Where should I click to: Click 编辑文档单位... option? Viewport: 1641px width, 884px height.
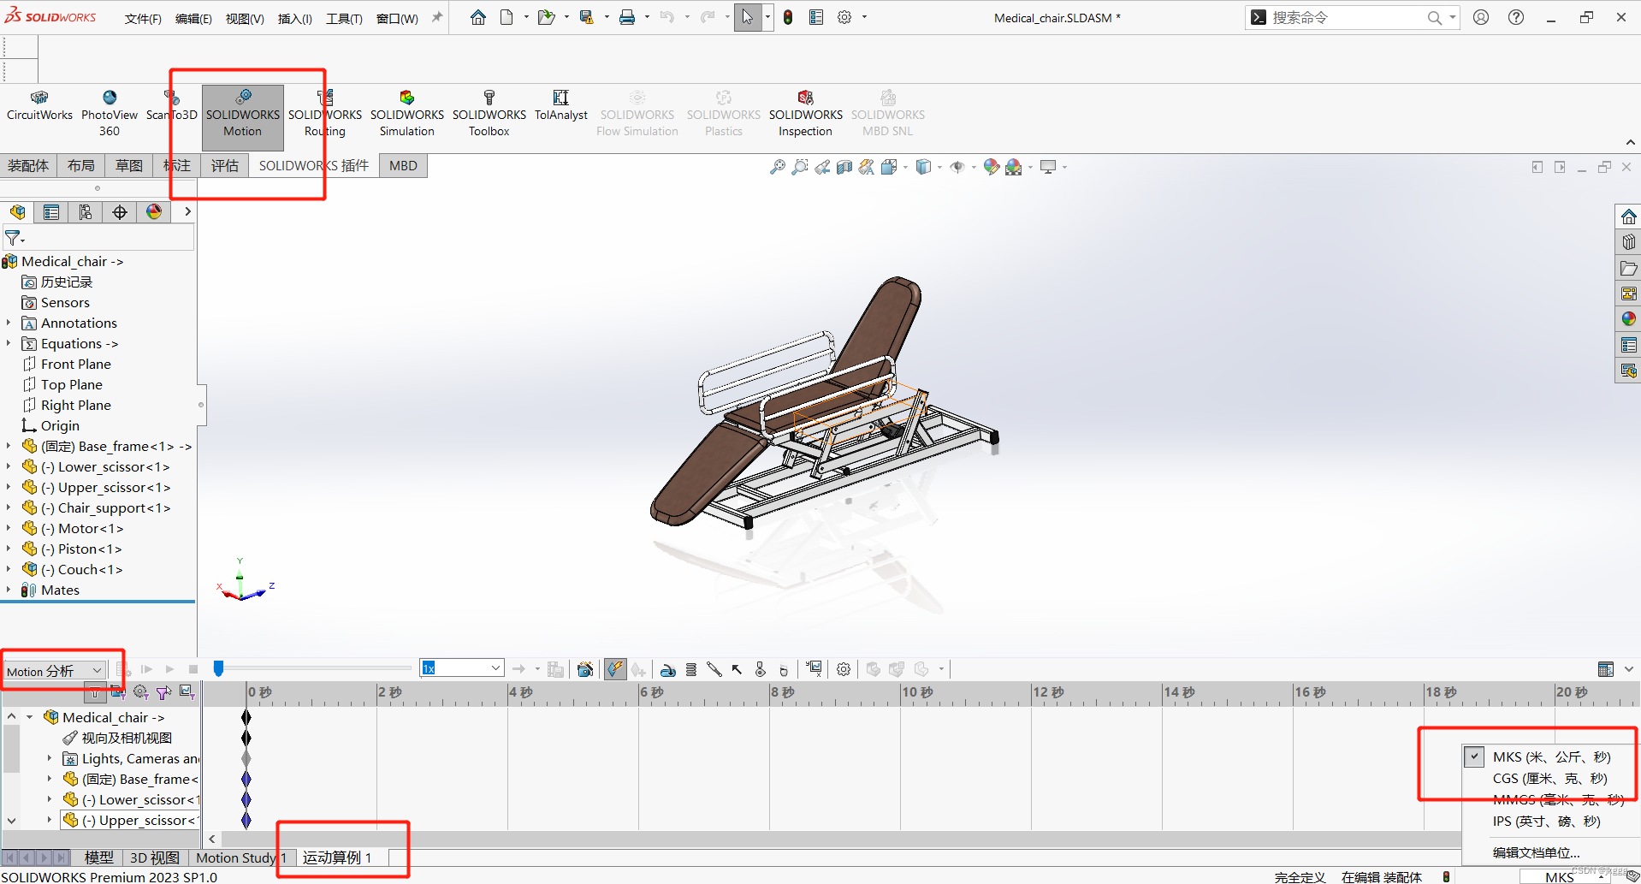point(1537,852)
